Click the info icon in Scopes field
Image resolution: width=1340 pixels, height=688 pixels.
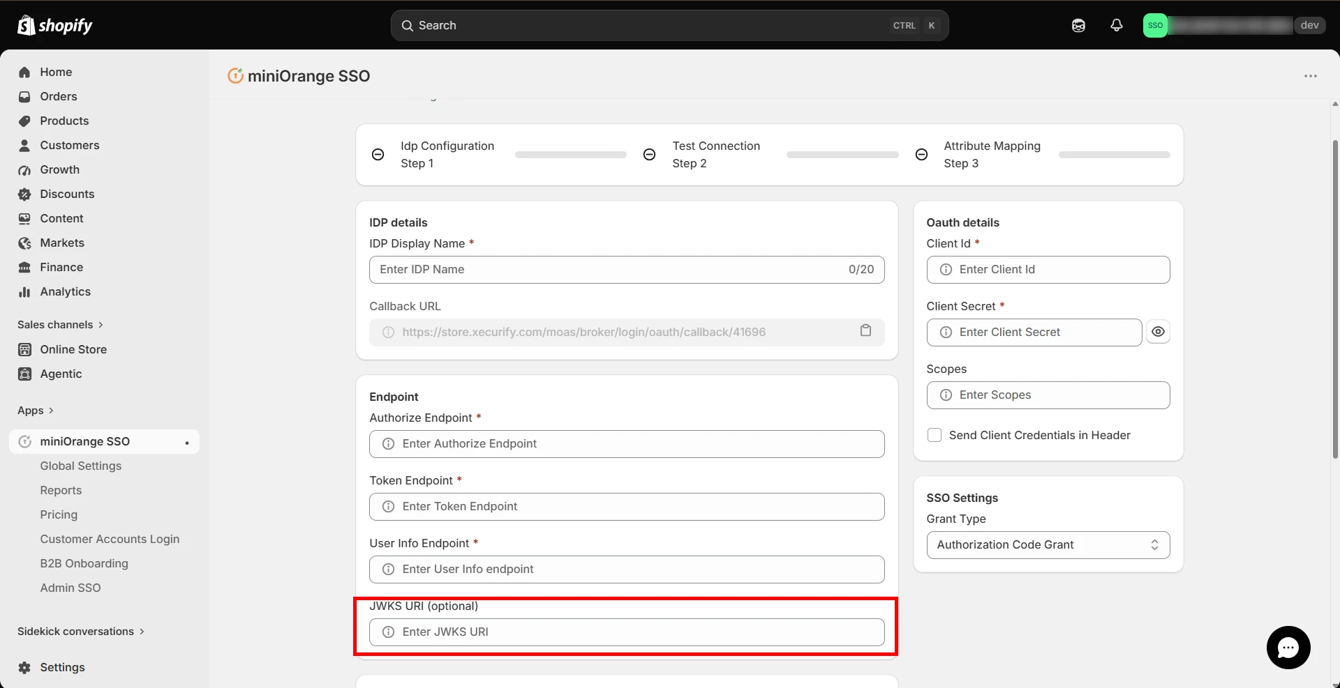[x=946, y=395]
